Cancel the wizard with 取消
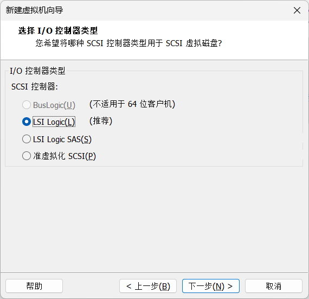This screenshot has width=309, height=299. [x=274, y=286]
